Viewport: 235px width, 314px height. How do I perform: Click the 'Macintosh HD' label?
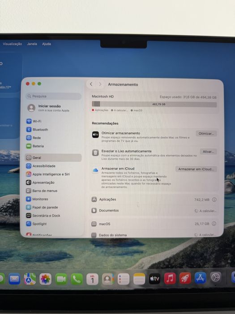click(x=103, y=96)
